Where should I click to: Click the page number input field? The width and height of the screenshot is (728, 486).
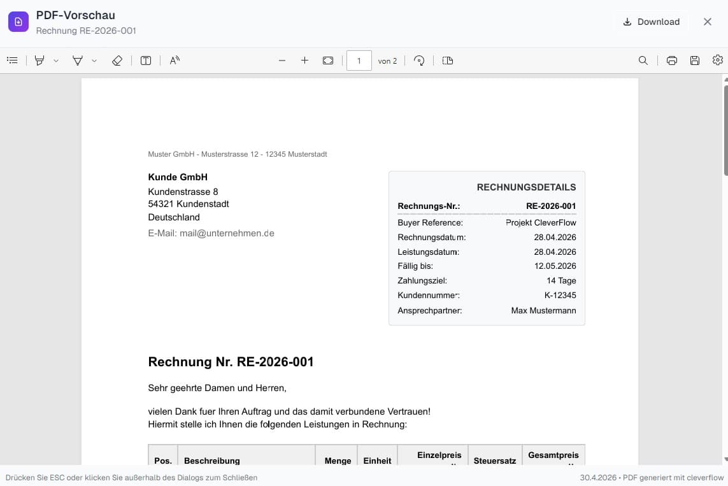(359, 61)
